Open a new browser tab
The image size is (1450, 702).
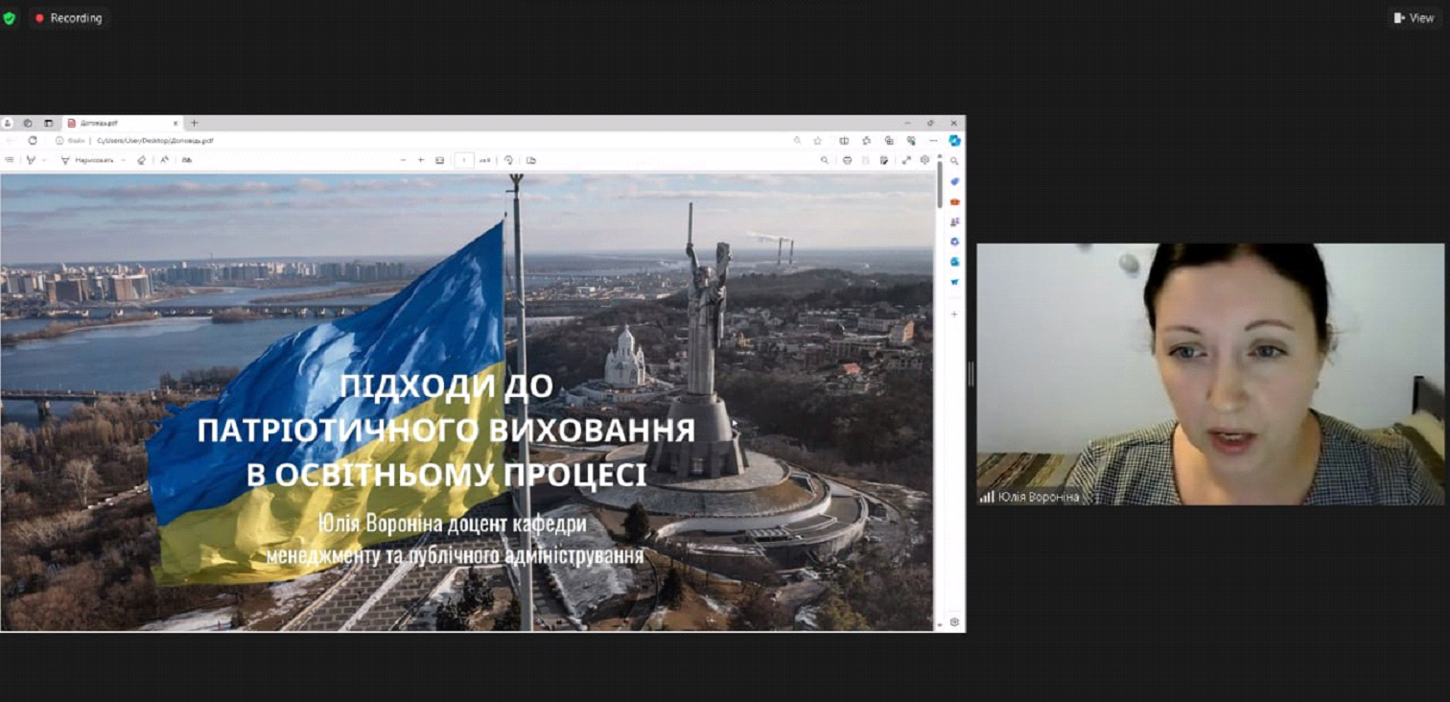[x=195, y=123]
